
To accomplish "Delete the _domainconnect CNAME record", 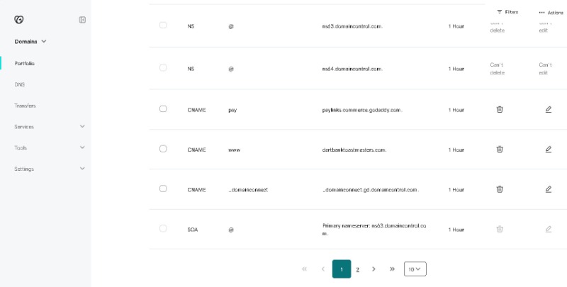I will click(x=500, y=188).
